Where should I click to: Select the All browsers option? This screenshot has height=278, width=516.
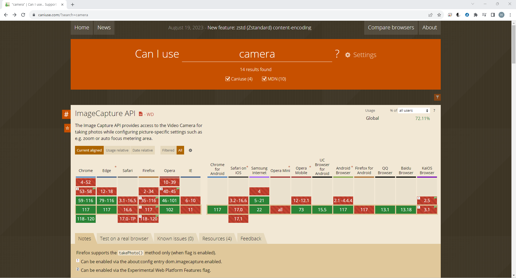click(x=180, y=150)
